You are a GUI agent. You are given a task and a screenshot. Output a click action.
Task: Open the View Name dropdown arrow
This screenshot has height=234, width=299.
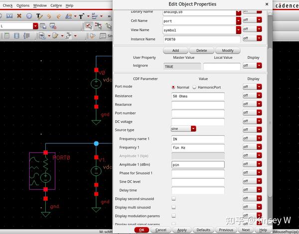(239, 30)
